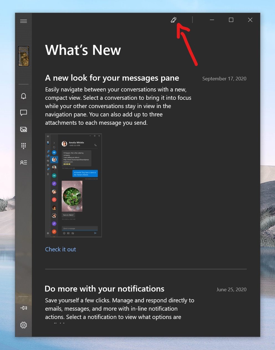Expand the hamburger navigation menu
The image size is (275, 350).
[24, 21]
